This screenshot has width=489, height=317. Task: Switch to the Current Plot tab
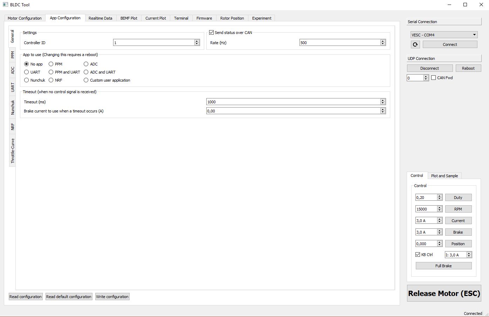point(156,18)
